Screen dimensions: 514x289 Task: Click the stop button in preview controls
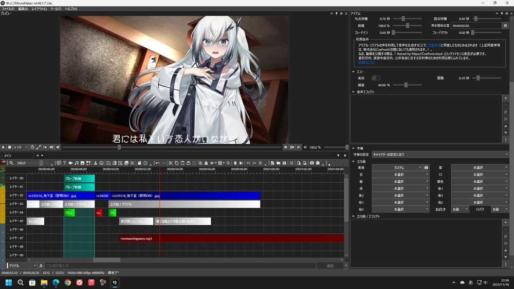(x=9, y=147)
